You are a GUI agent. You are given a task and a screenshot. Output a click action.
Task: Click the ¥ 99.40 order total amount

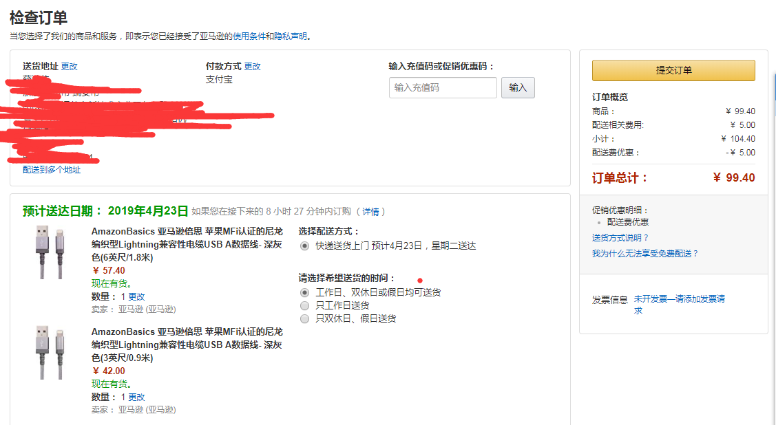pos(734,177)
